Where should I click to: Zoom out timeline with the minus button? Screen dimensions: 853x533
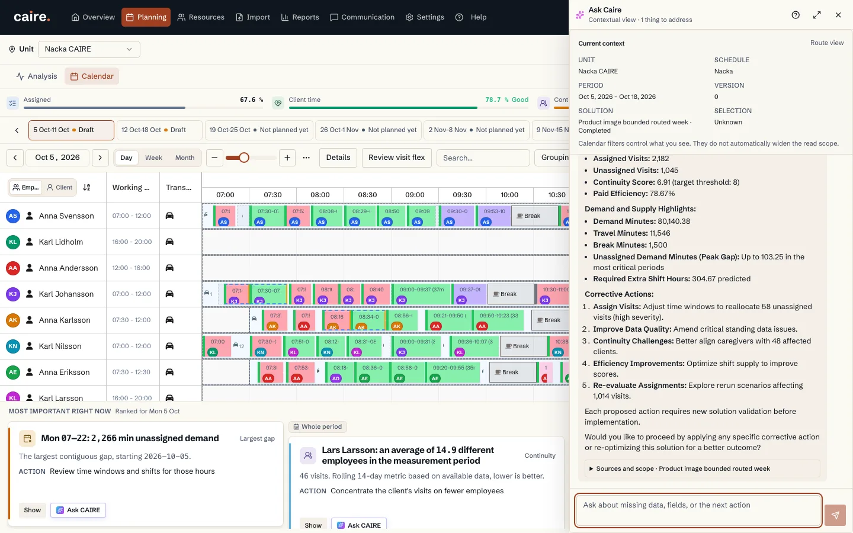click(214, 158)
